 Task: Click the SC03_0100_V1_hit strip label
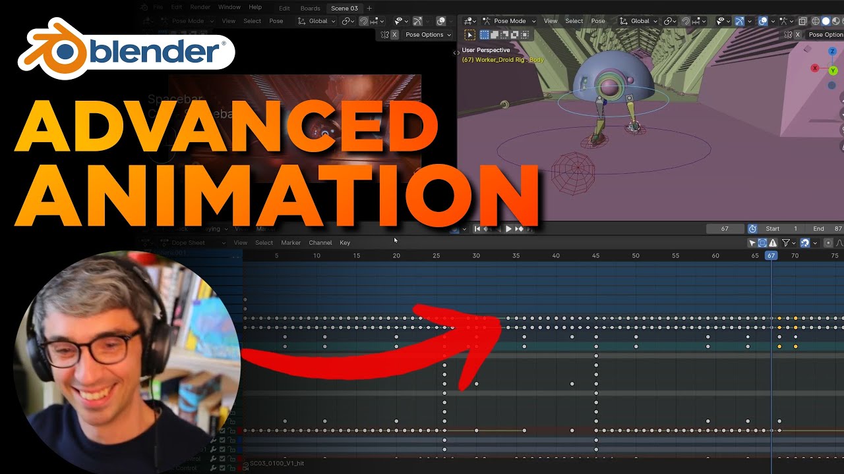[277, 463]
